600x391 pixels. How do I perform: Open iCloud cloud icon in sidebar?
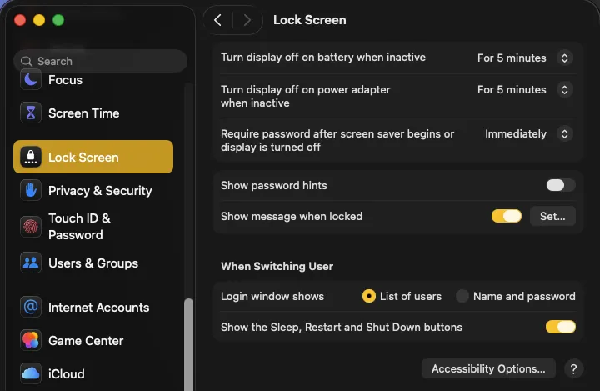coord(31,373)
